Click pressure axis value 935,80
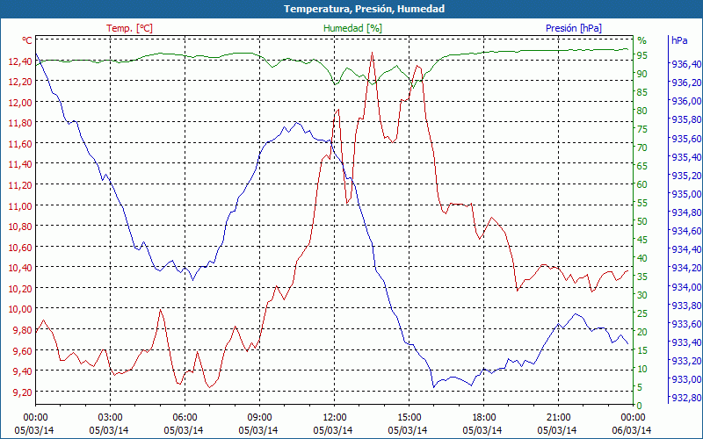Viewport: 703px width, 439px height. [x=685, y=119]
